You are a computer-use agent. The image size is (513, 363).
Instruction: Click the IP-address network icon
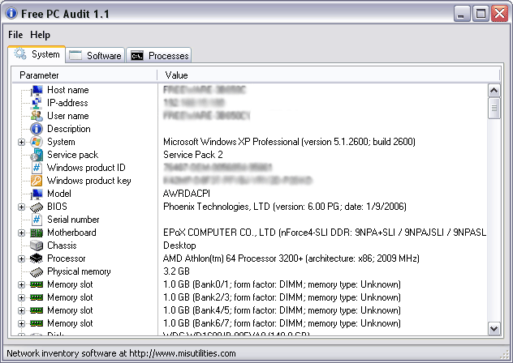[37, 103]
